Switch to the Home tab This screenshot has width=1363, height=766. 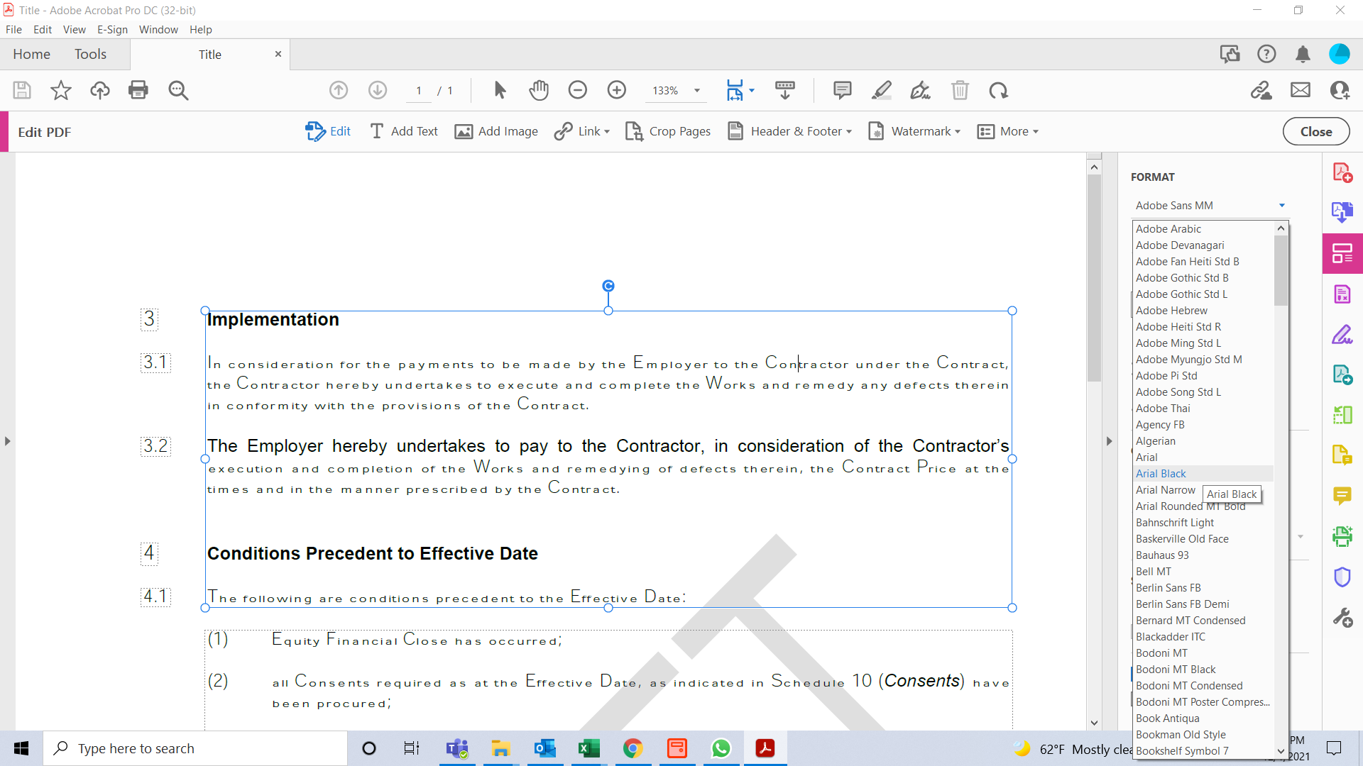click(31, 54)
